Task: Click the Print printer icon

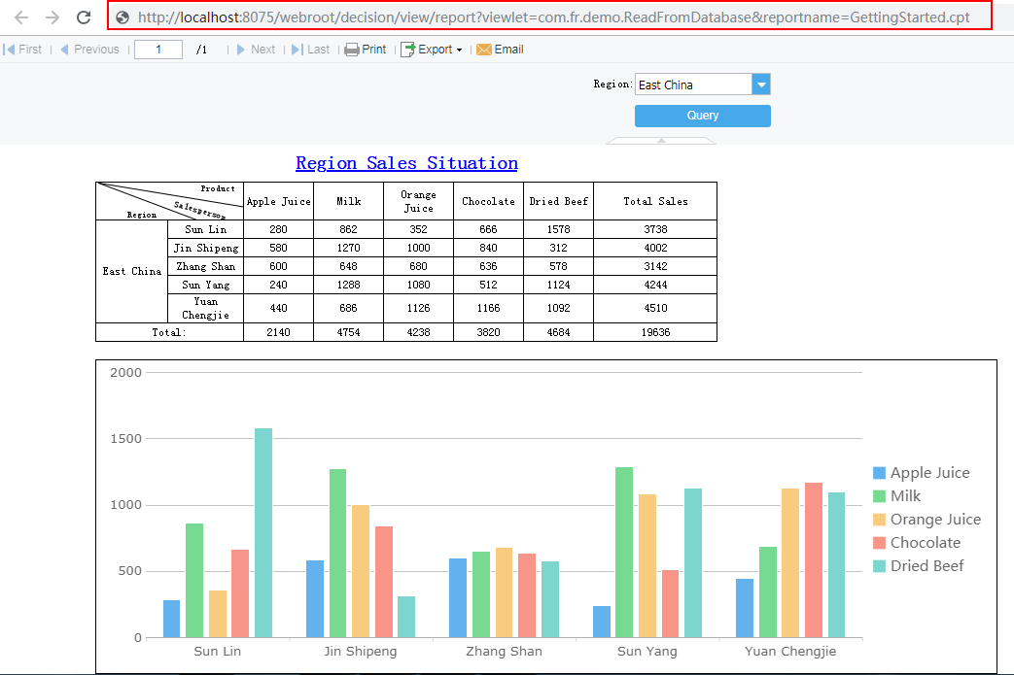Action: tap(352, 50)
